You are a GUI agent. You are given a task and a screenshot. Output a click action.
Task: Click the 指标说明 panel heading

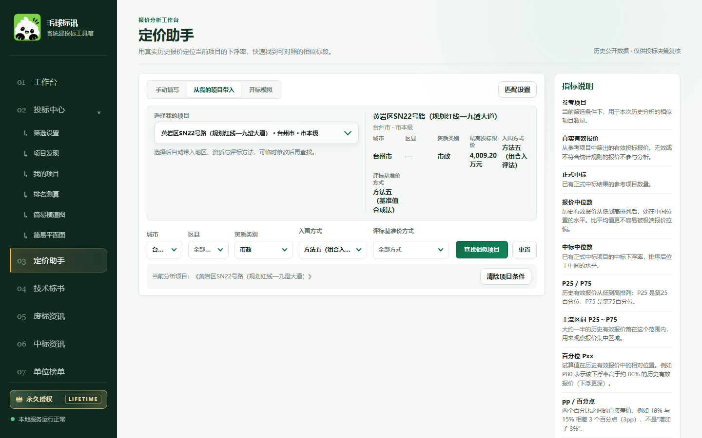578,86
